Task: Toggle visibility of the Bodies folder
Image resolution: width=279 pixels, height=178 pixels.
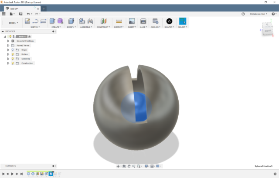Action: coord(13,54)
